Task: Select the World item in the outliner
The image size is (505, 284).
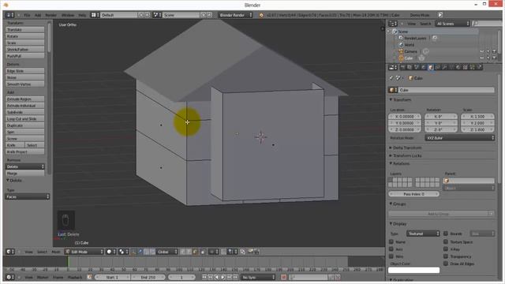Action: (x=410, y=45)
